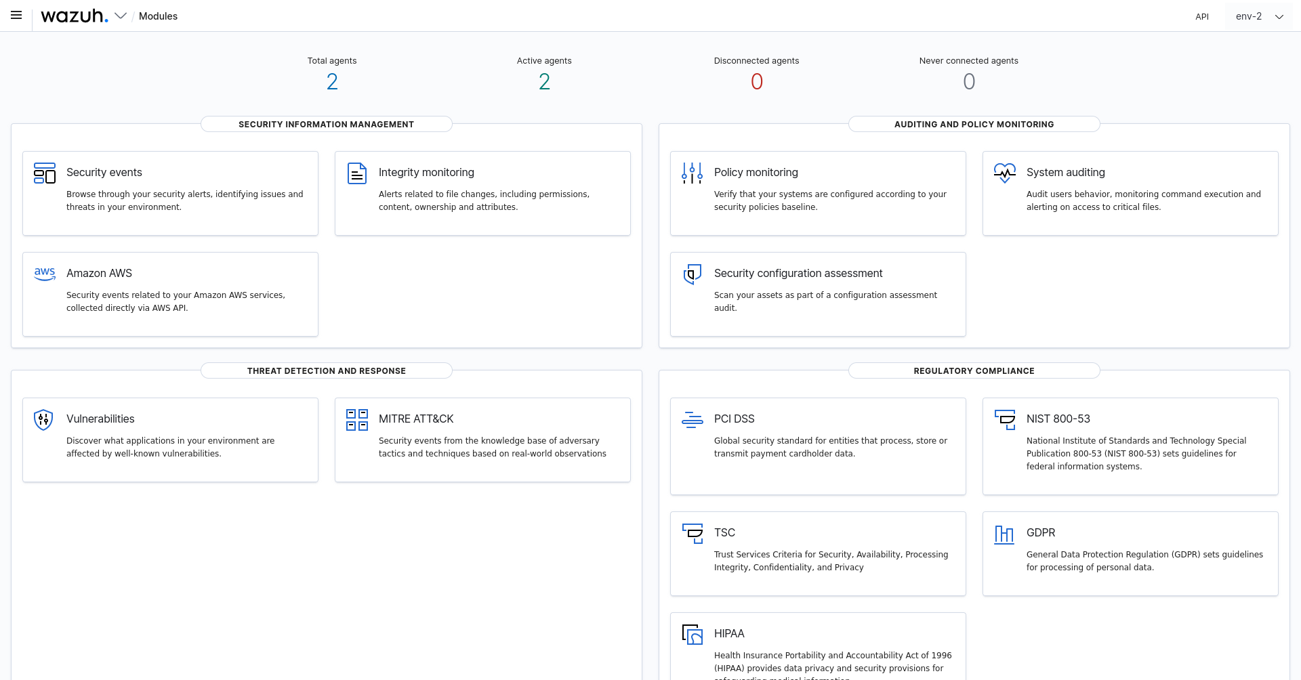The width and height of the screenshot is (1301, 680).
Task: Open the Security events module card
Action: tap(169, 193)
